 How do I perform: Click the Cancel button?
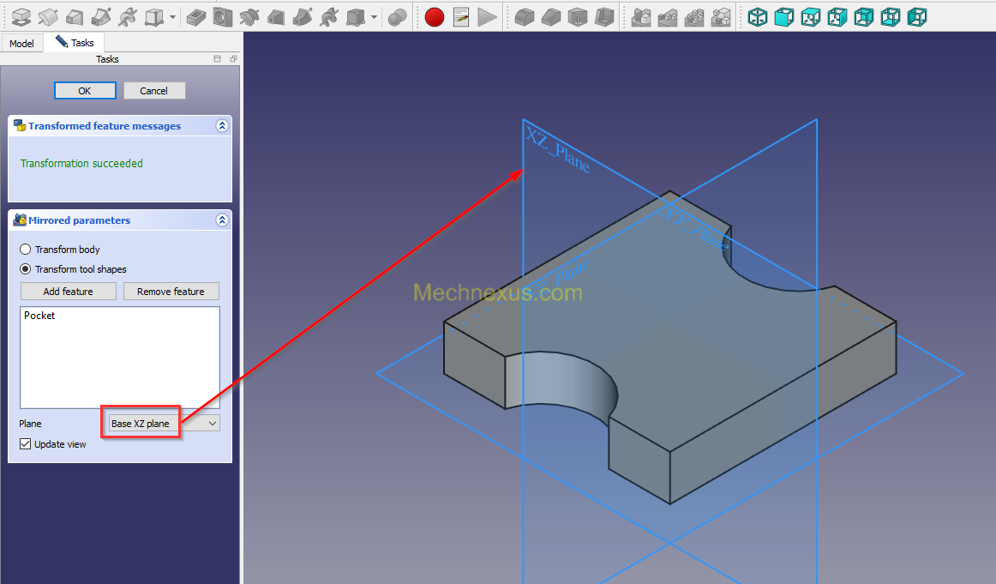(153, 91)
